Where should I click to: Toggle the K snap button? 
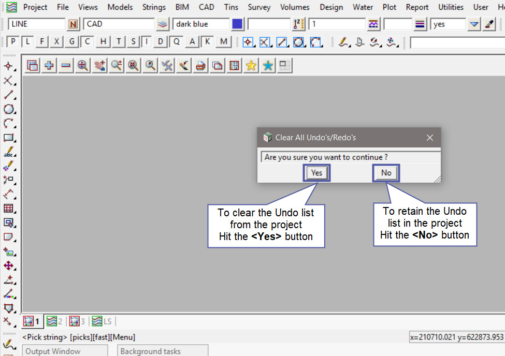(208, 42)
